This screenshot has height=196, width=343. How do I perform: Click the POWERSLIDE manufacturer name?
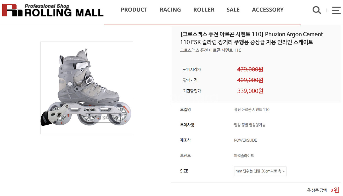tap(245, 140)
